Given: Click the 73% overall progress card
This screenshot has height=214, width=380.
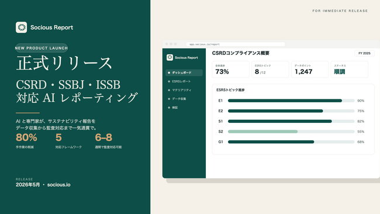Looking at the screenshot, I should pos(231,70).
